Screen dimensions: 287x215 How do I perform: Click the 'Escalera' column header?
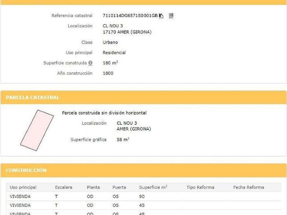[x=64, y=187]
